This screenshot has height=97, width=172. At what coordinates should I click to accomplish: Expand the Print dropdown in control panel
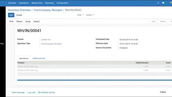click(80, 15)
